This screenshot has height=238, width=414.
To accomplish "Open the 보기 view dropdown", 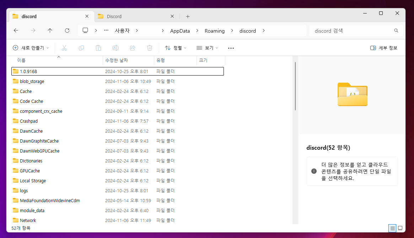I will pyautogui.click(x=207, y=48).
